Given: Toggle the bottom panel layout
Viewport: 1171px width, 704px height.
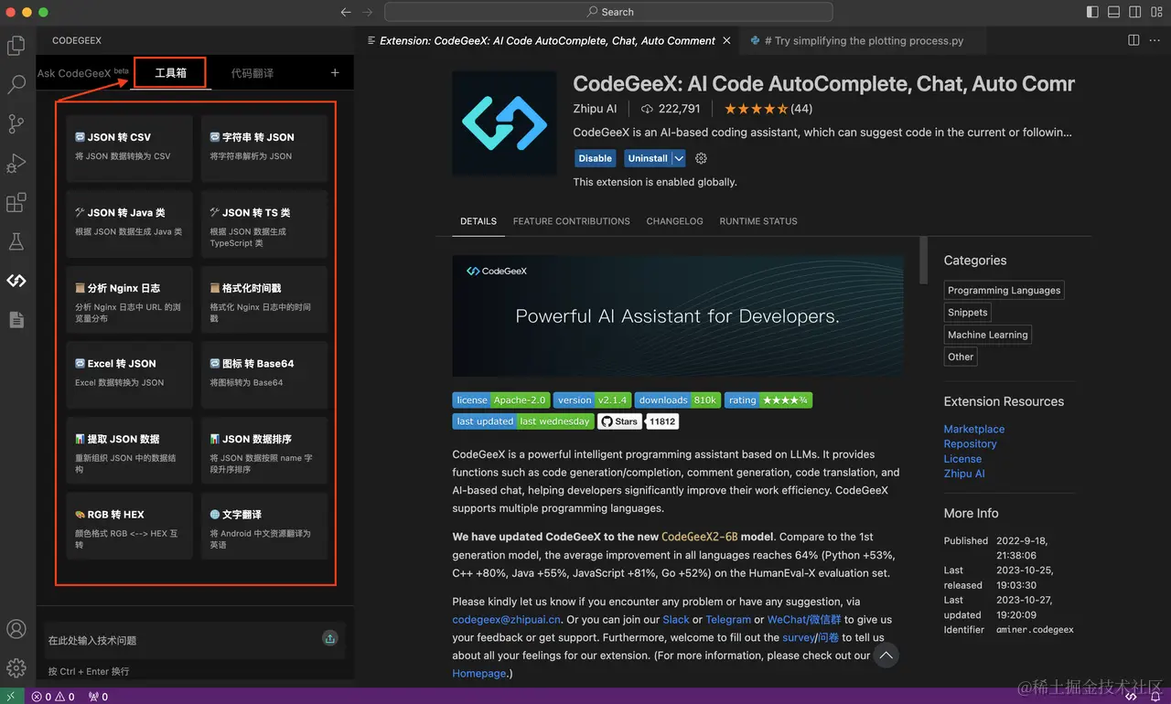Looking at the screenshot, I should tap(1113, 12).
